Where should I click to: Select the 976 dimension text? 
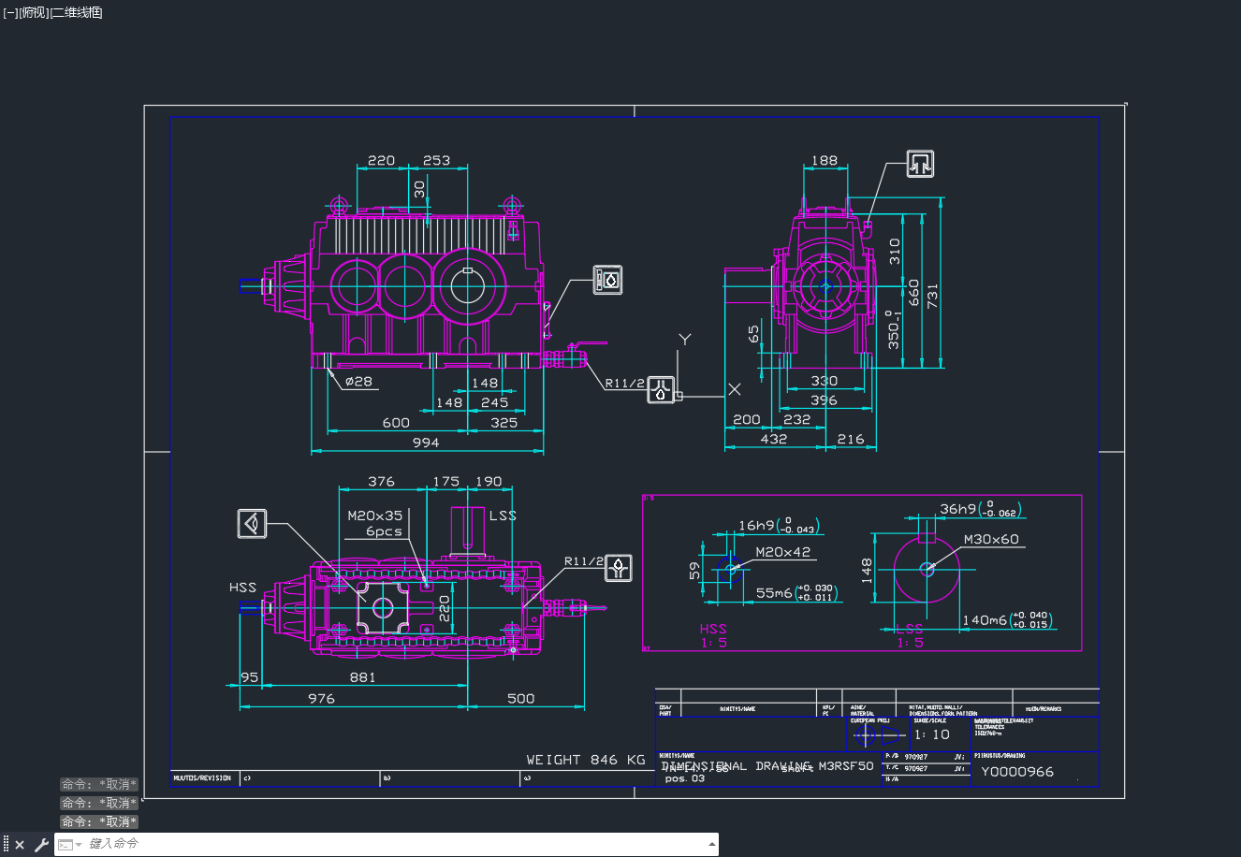pos(321,698)
